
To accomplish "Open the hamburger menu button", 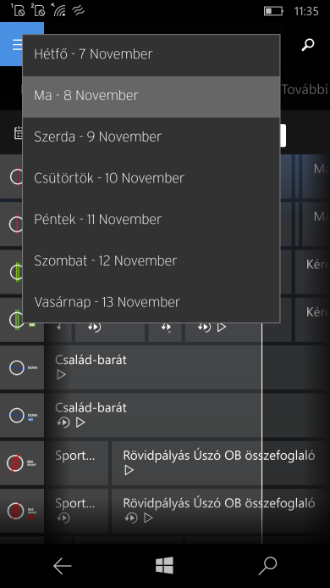I will click(17, 44).
